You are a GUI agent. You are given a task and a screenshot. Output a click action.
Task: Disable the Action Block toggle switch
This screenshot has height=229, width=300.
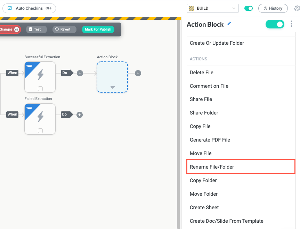[x=275, y=24]
